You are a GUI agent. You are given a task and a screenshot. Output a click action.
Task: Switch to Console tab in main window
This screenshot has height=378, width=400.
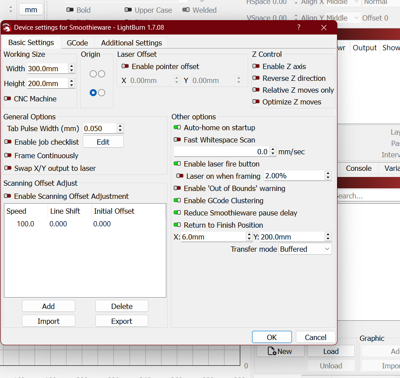click(x=358, y=168)
